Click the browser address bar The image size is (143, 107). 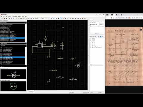click(x=121, y=18)
